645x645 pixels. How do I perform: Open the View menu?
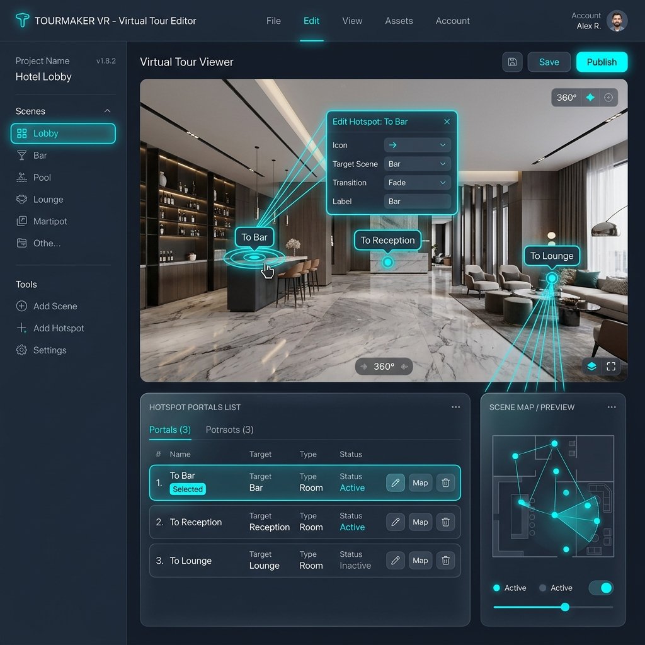tap(352, 21)
